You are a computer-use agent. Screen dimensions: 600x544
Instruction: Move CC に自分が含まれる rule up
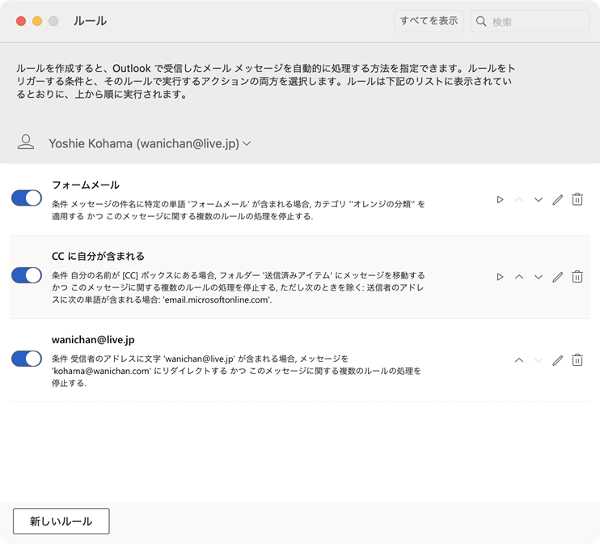(519, 277)
